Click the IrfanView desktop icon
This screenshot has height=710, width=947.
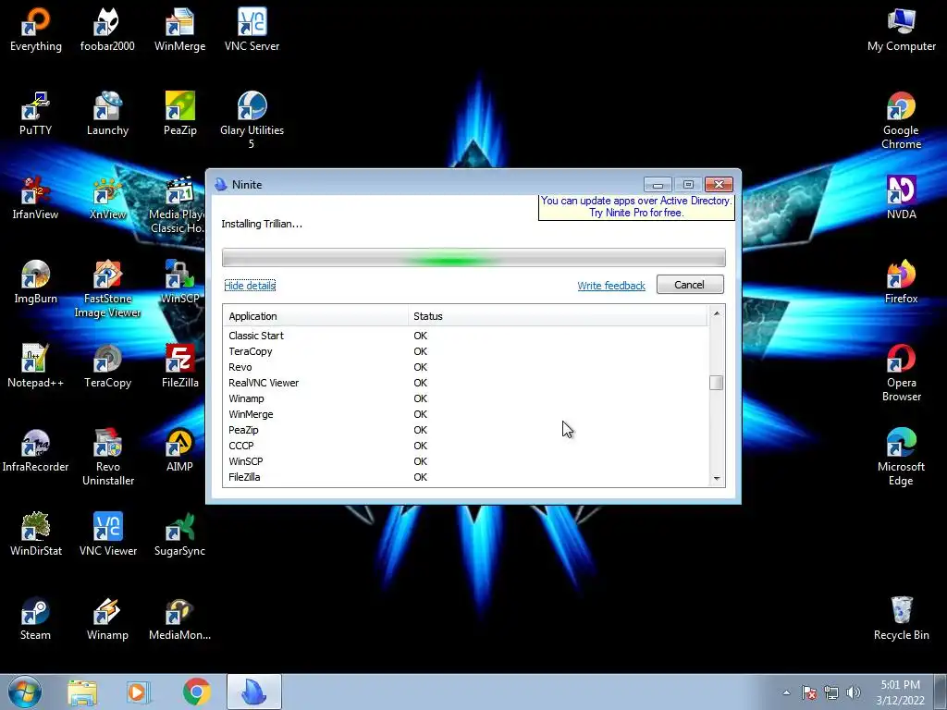(36, 198)
